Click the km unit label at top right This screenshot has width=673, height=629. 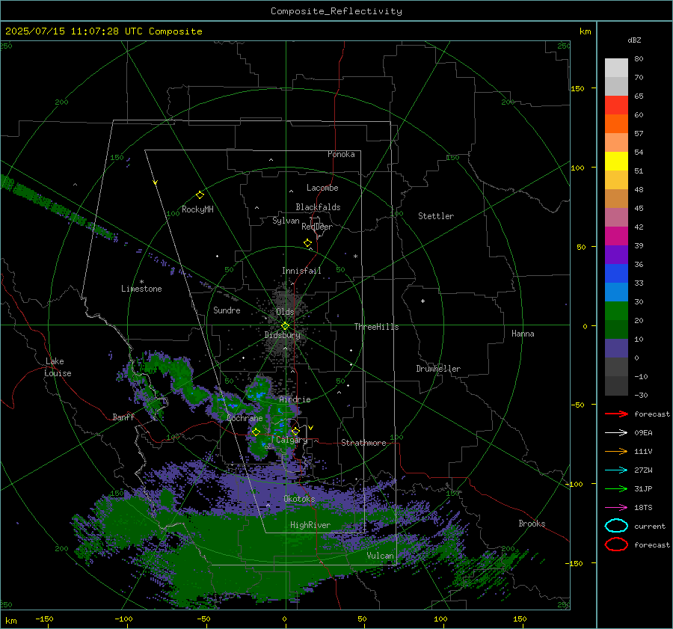(585, 31)
